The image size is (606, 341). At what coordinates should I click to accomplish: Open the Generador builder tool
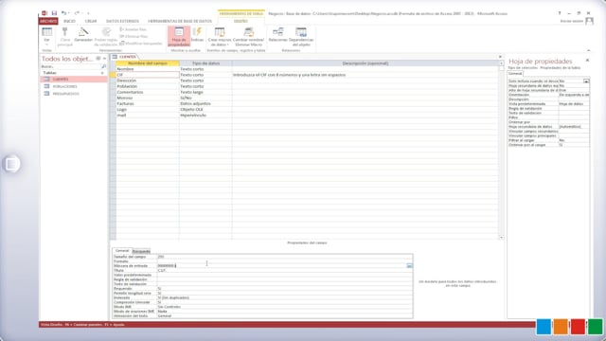[83, 35]
